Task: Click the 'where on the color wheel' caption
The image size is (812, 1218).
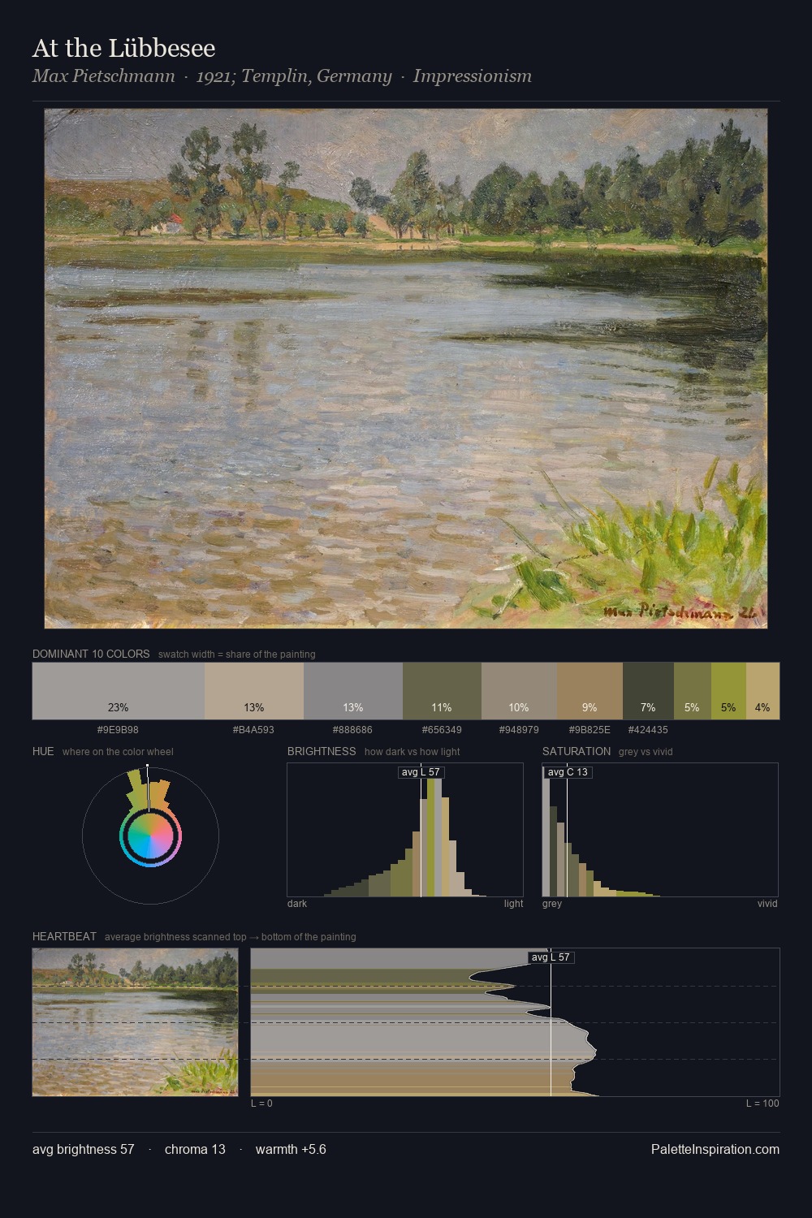Action: coord(118,752)
